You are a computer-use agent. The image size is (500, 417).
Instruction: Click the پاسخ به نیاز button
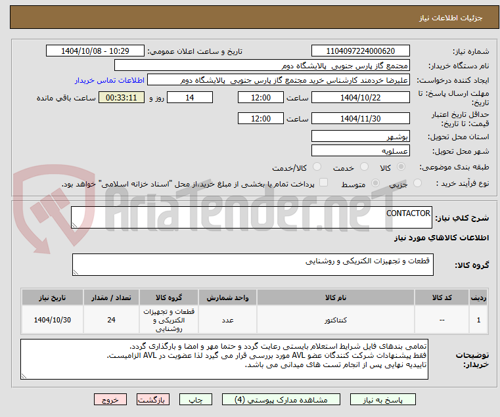[382, 399]
